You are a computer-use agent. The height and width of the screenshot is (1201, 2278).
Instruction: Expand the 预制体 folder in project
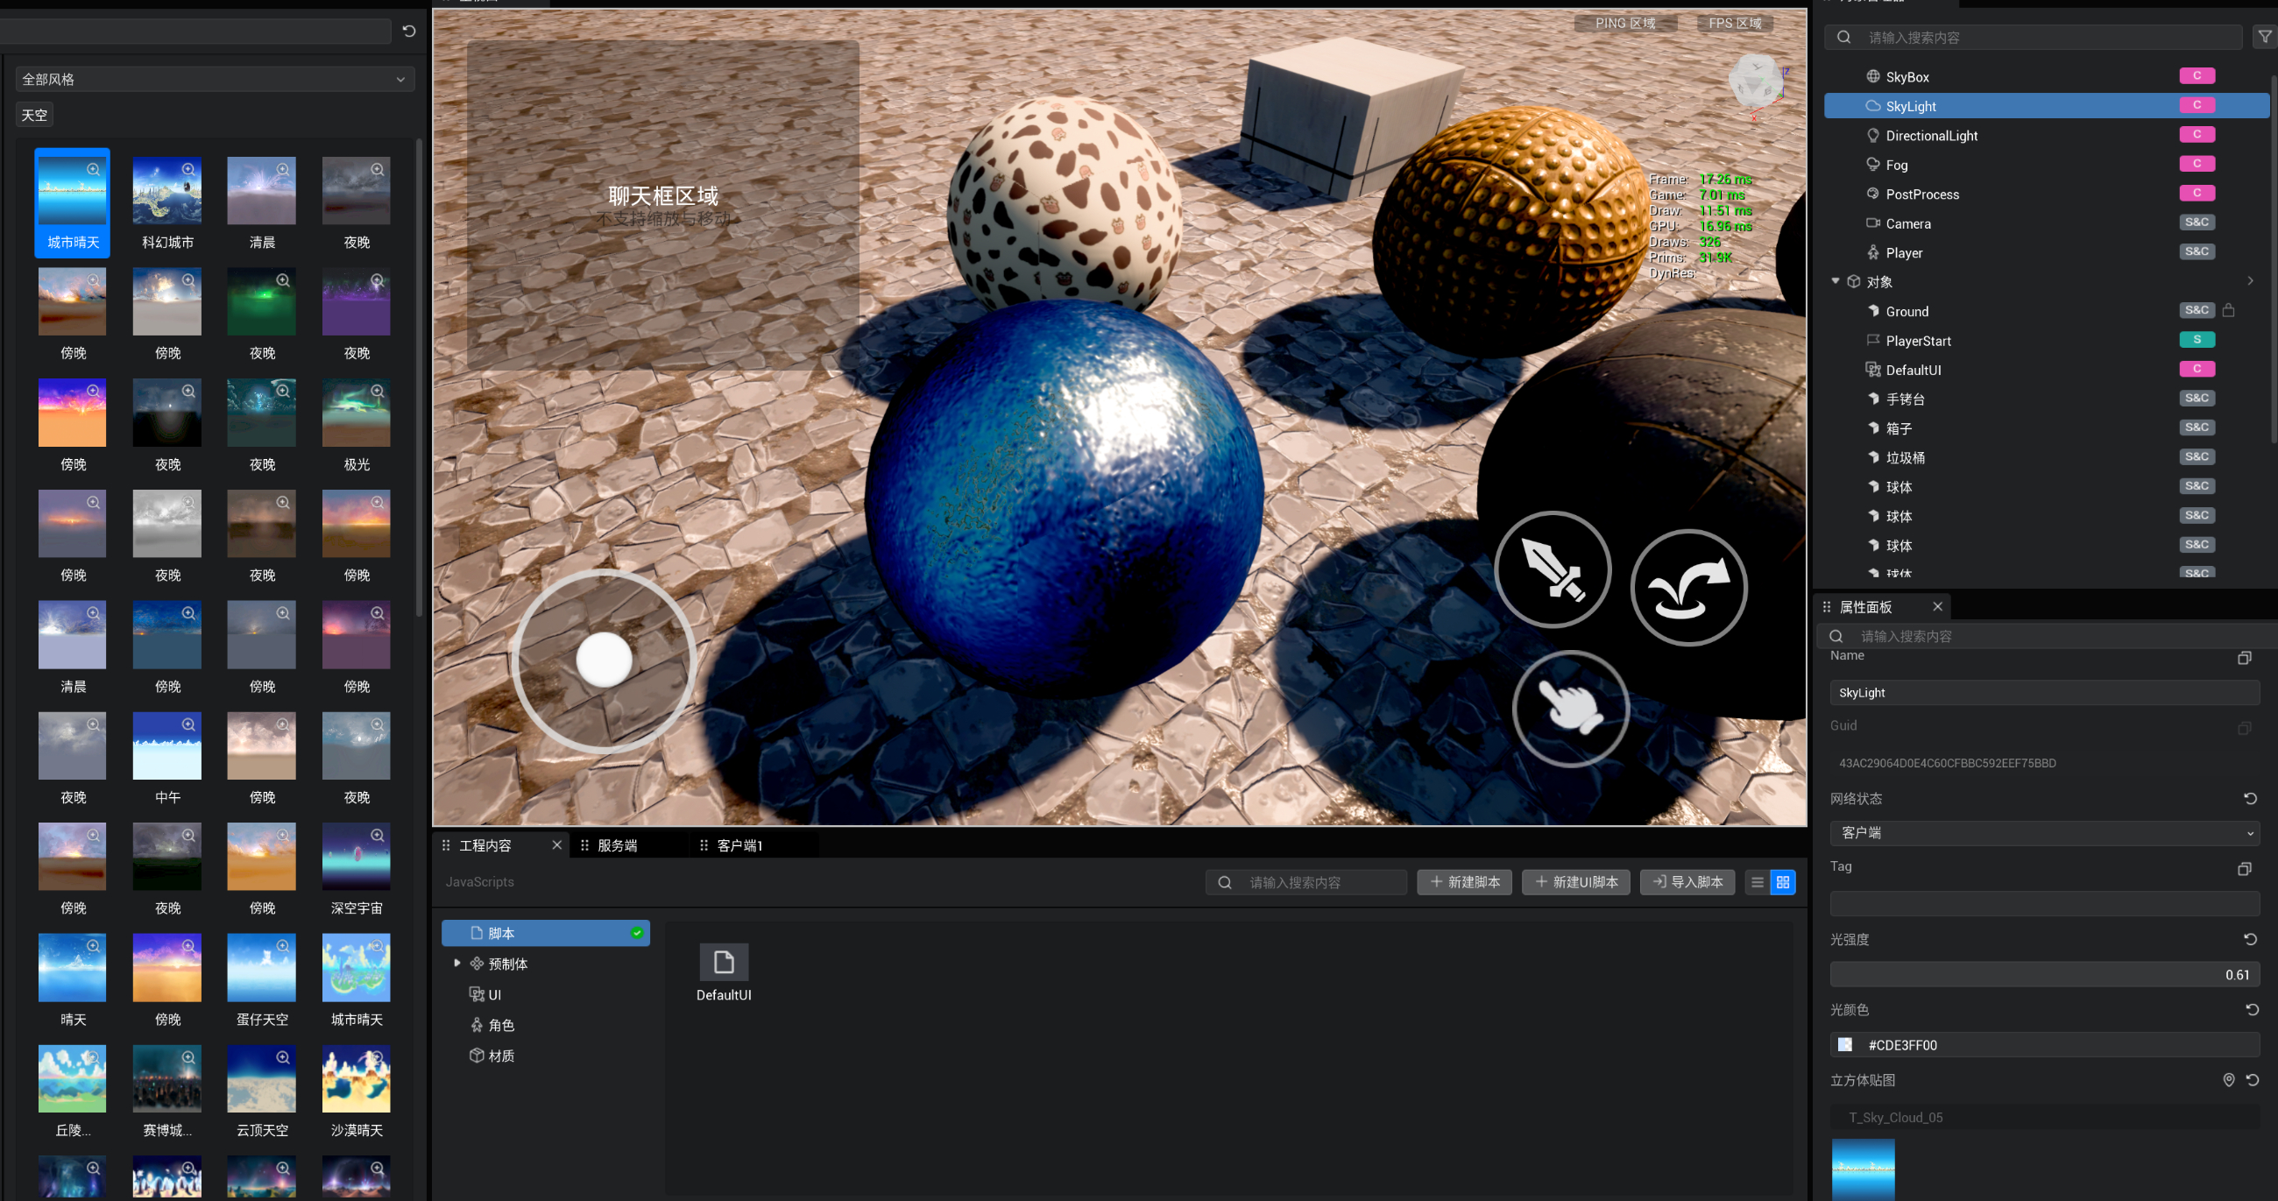(458, 963)
